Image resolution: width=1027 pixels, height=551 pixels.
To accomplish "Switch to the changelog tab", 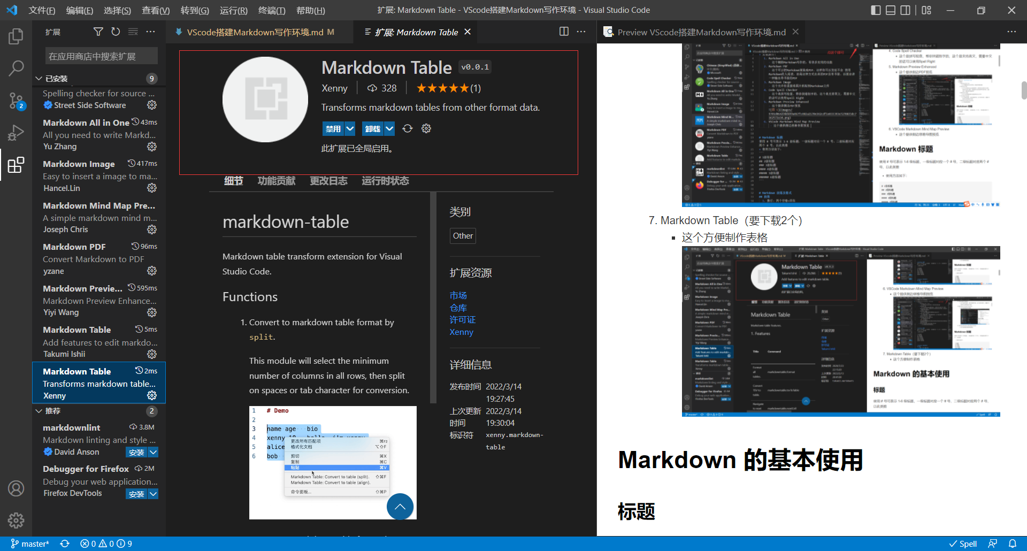I will [x=328, y=181].
